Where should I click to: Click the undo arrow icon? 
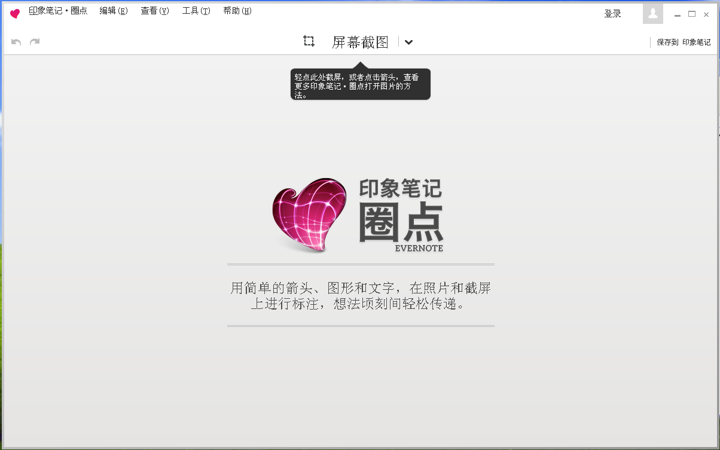[x=16, y=42]
